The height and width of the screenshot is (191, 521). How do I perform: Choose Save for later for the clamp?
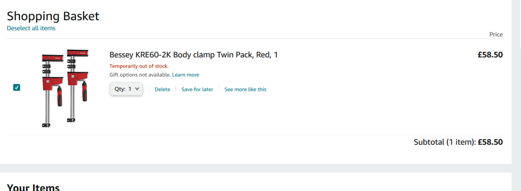coord(197,89)
